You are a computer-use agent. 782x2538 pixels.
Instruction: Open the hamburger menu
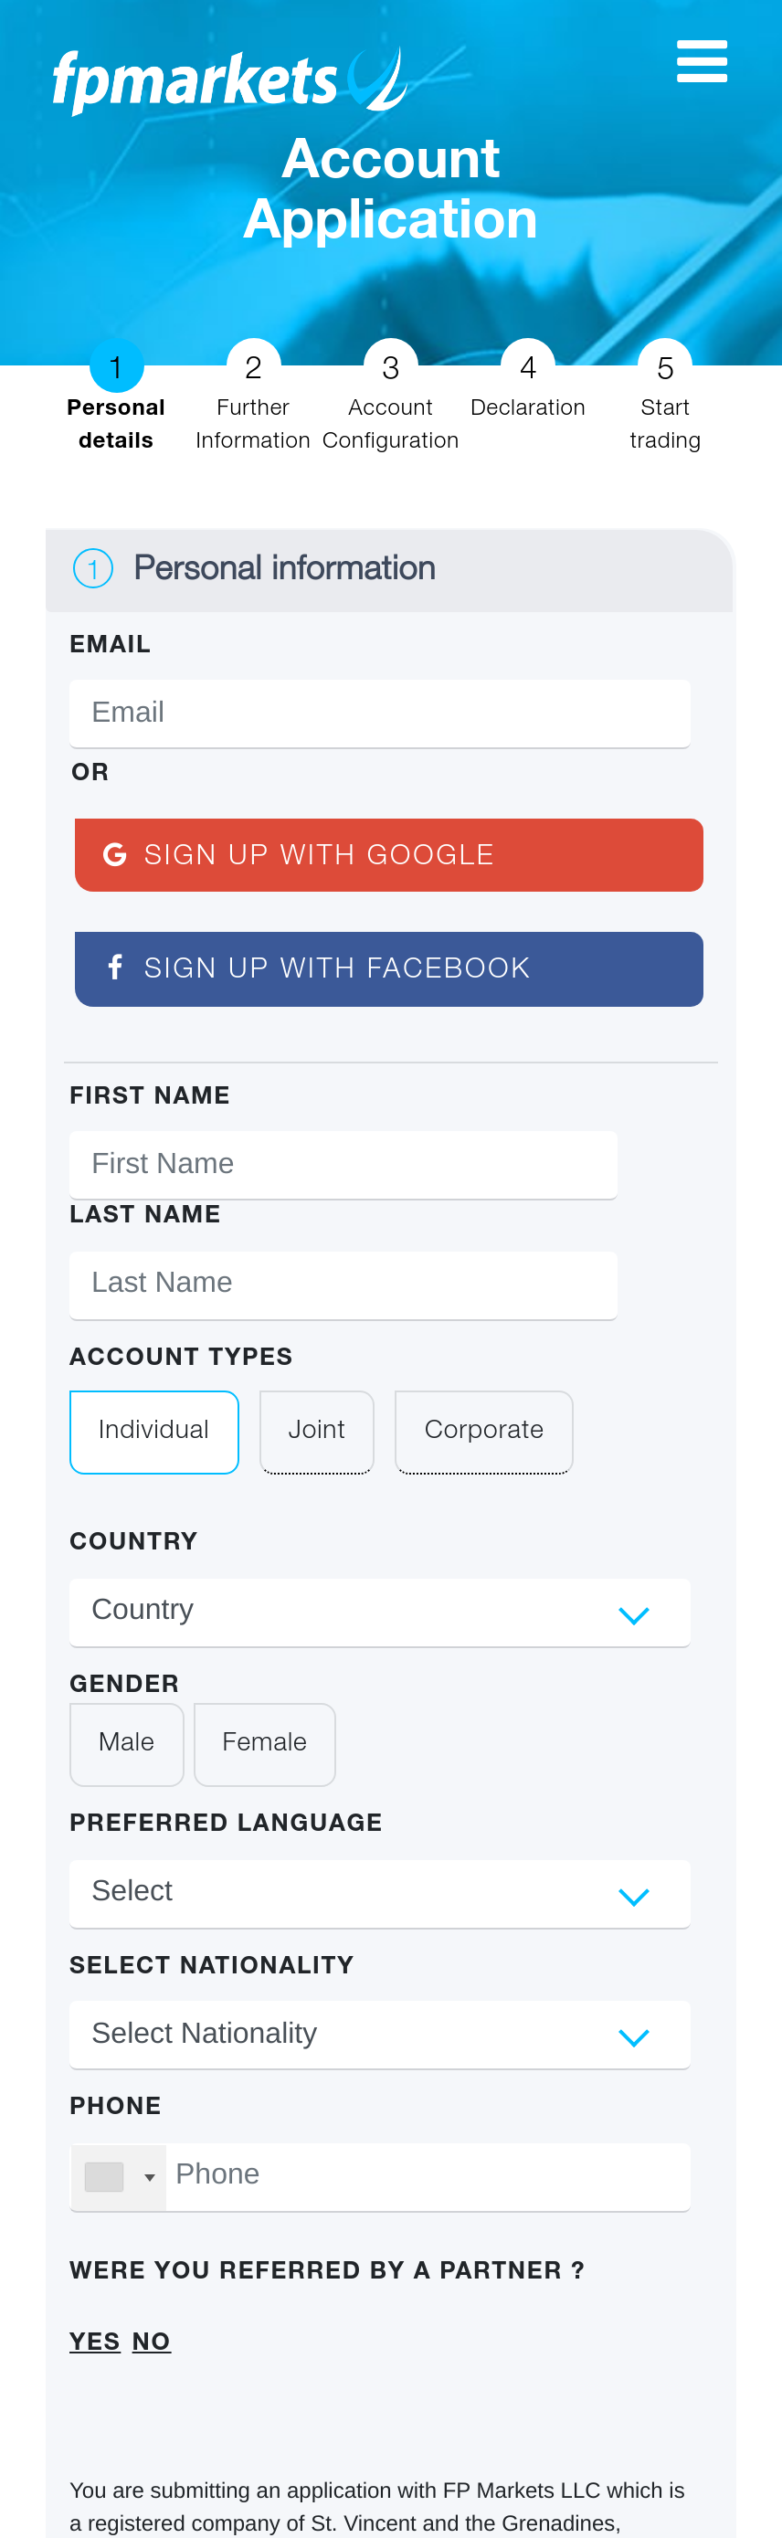coord(702,61)
